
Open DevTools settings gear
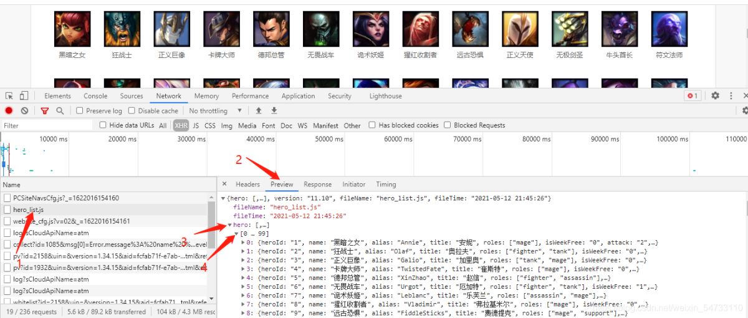click(x=715, y=96)
